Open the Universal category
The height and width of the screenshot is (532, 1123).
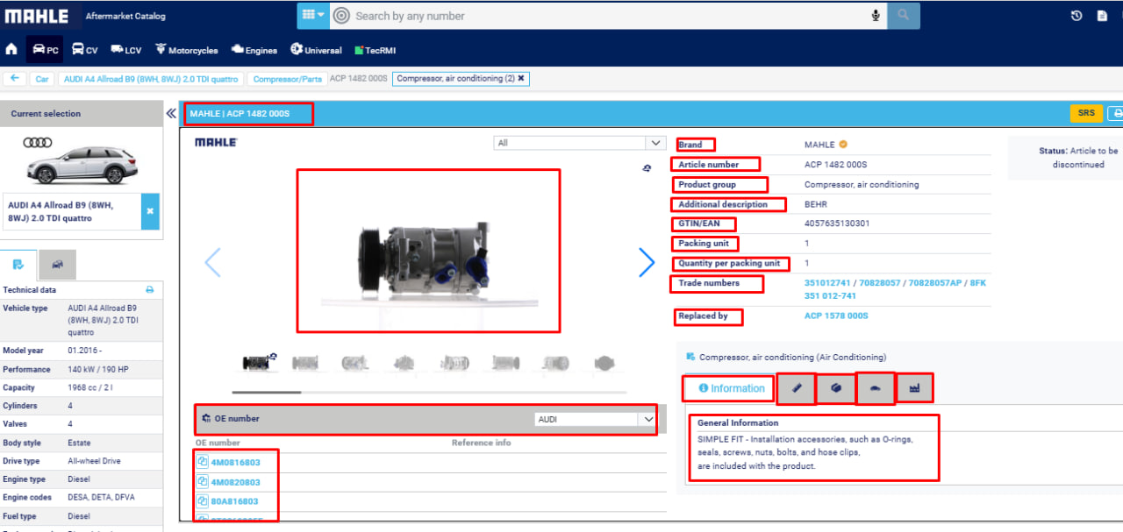pyautogui.click(x=316, y=50)
